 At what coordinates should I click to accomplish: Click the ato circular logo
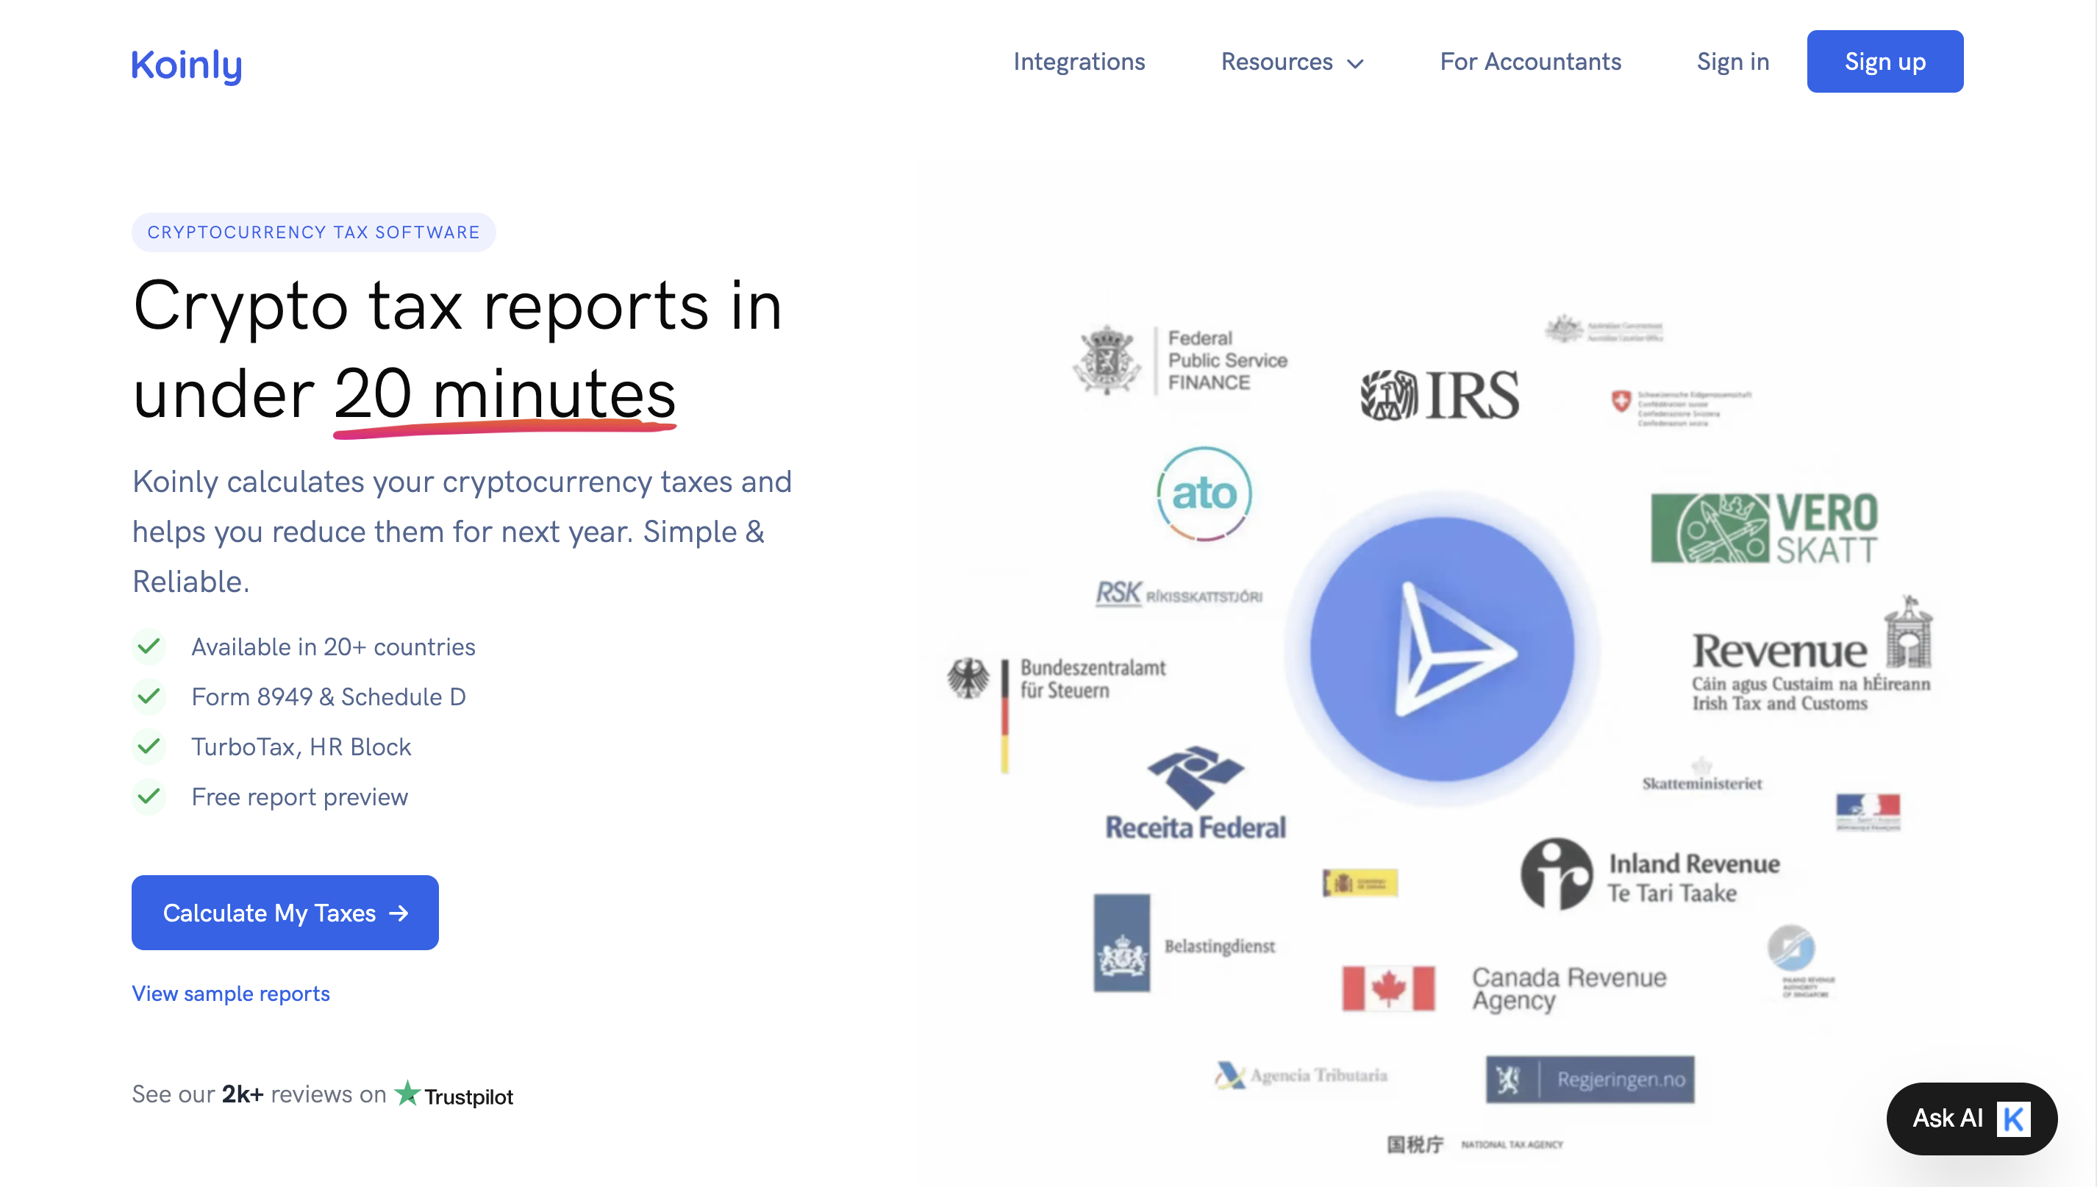[x=1204, y=494]
